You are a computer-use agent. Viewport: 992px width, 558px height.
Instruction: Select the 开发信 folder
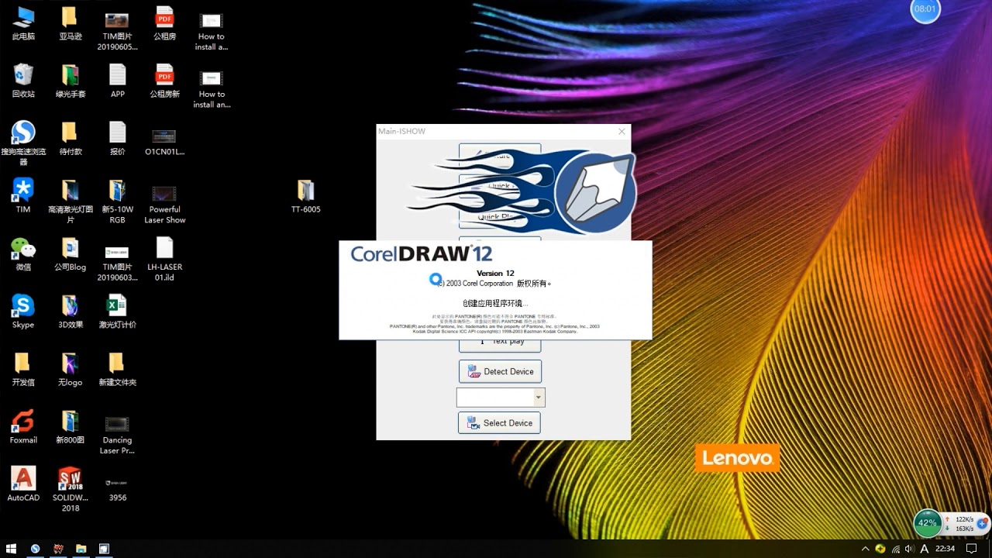pos(23,369)
